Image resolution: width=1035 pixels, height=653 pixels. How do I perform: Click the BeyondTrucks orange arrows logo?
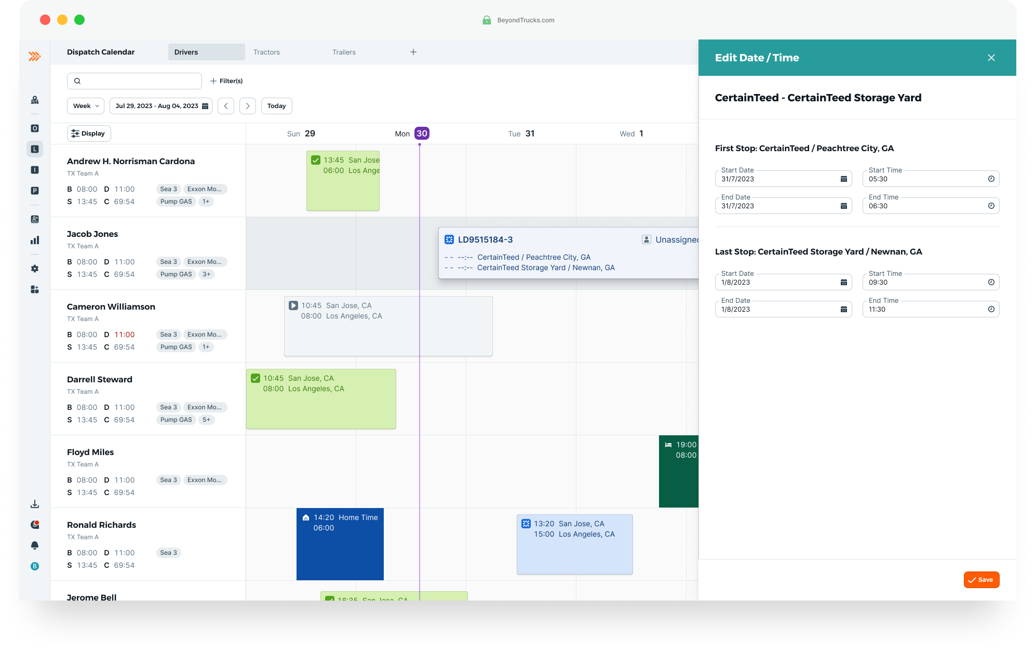click(x=35, y=56)
